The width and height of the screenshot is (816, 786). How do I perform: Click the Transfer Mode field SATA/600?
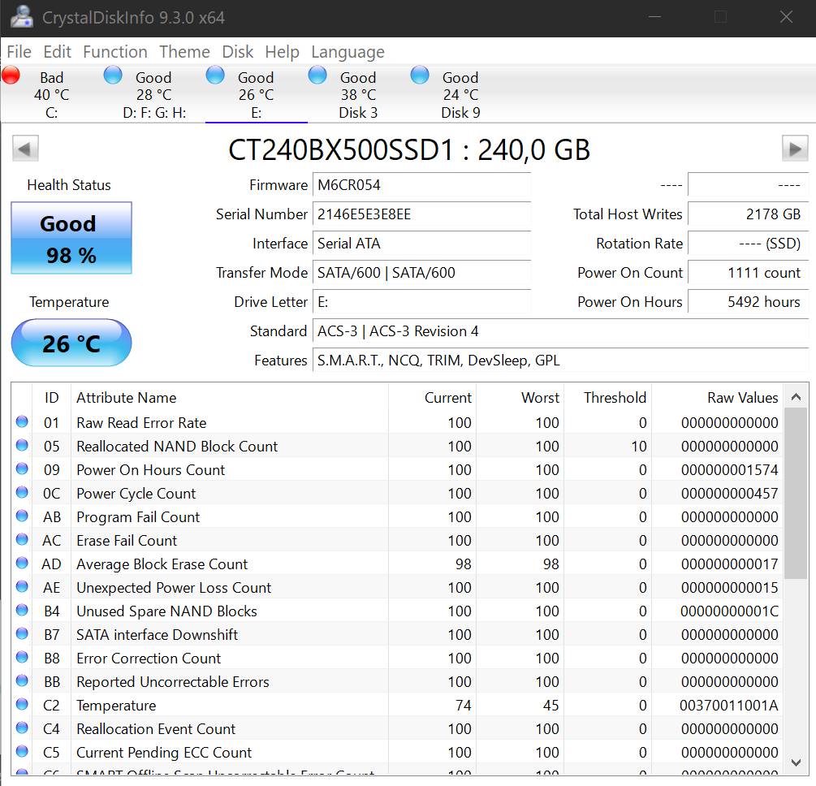[421, 272]
